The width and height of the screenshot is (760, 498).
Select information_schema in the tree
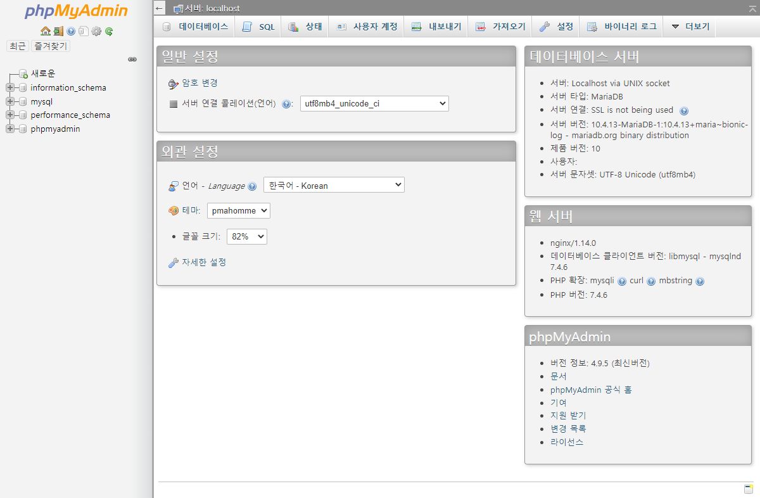point(68,88)
